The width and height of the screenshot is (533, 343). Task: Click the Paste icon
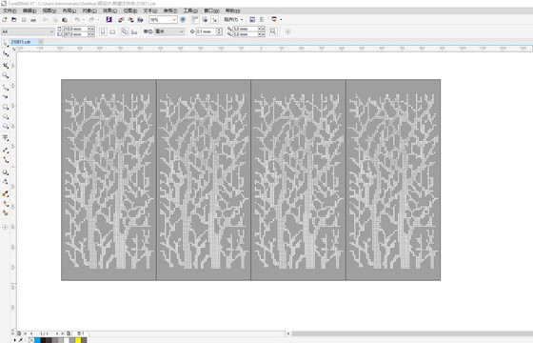[x=65, y=20]
